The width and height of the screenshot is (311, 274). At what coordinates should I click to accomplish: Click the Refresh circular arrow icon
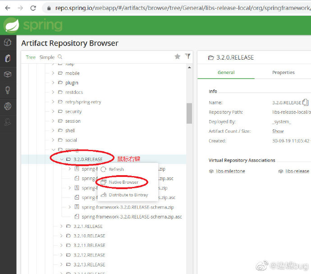[x=104, y=169]
